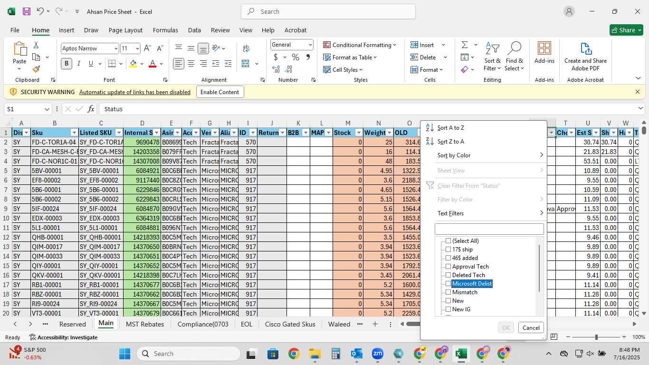Viewport: 649px width, 365px height.
Task: Click the Cut scissors icon
Action: (36, 45)
